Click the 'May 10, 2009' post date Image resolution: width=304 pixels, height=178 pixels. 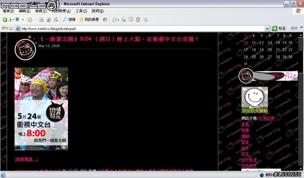(x=49, y=46)
